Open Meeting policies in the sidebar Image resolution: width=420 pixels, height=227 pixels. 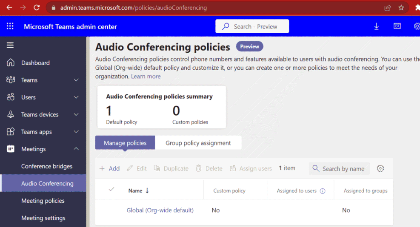click(x=44, y=201)
